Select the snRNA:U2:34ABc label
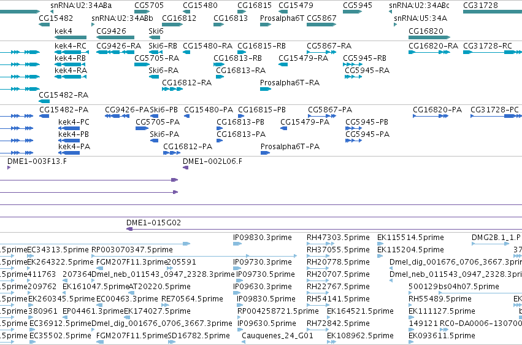The width and height of the screenshot is (522, 345). pos(419,6)
